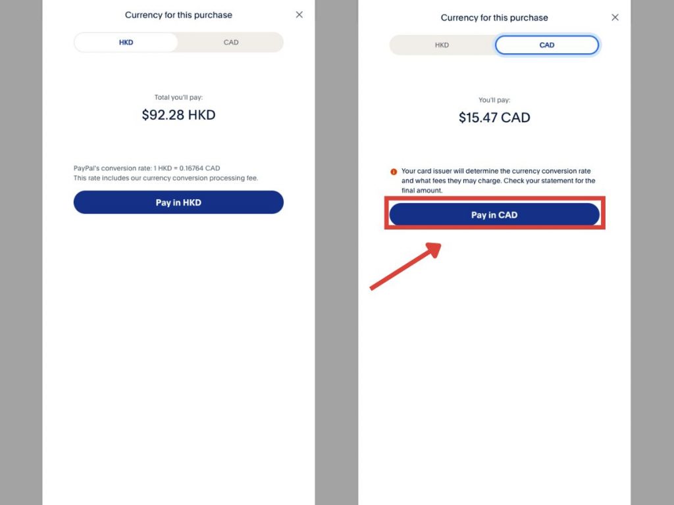
Task: Click the right "Currency for this purchase" heading
Action: (x=494, y=18)
